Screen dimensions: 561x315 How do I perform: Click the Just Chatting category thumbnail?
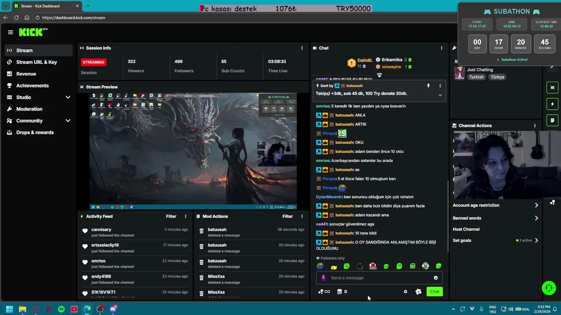(x=459, y=73)
